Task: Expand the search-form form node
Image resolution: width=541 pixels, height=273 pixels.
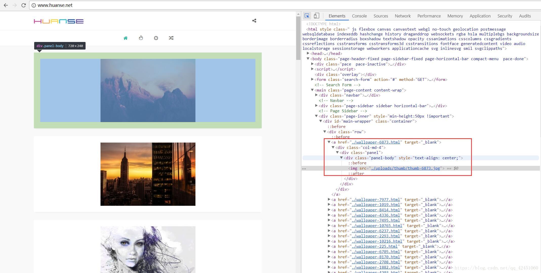Action: (x=312, y=79)
